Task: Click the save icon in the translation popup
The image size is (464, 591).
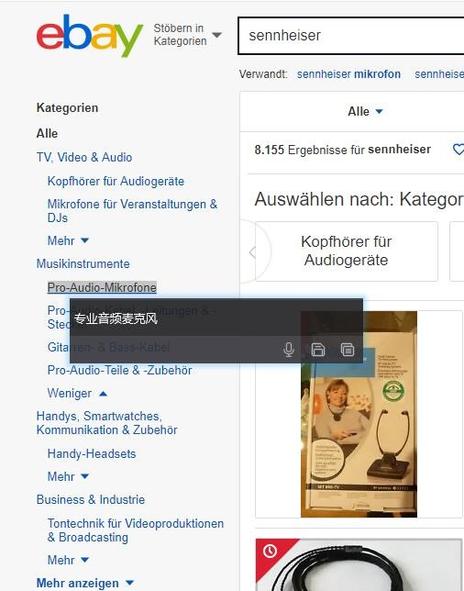Action: pos(318,350)
